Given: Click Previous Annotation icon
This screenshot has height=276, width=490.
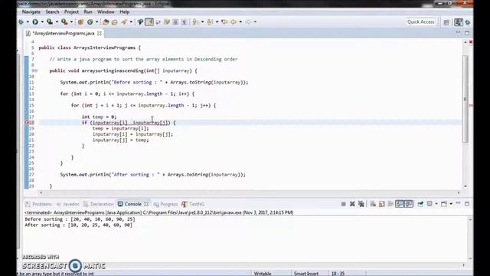Looking at the screenshot, I should (x=210, y=22).
